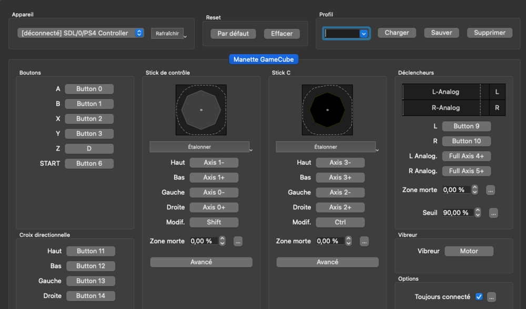526x309 pixels.
Task: Click the ellipsis button next to Seuil
Action: 493,213
